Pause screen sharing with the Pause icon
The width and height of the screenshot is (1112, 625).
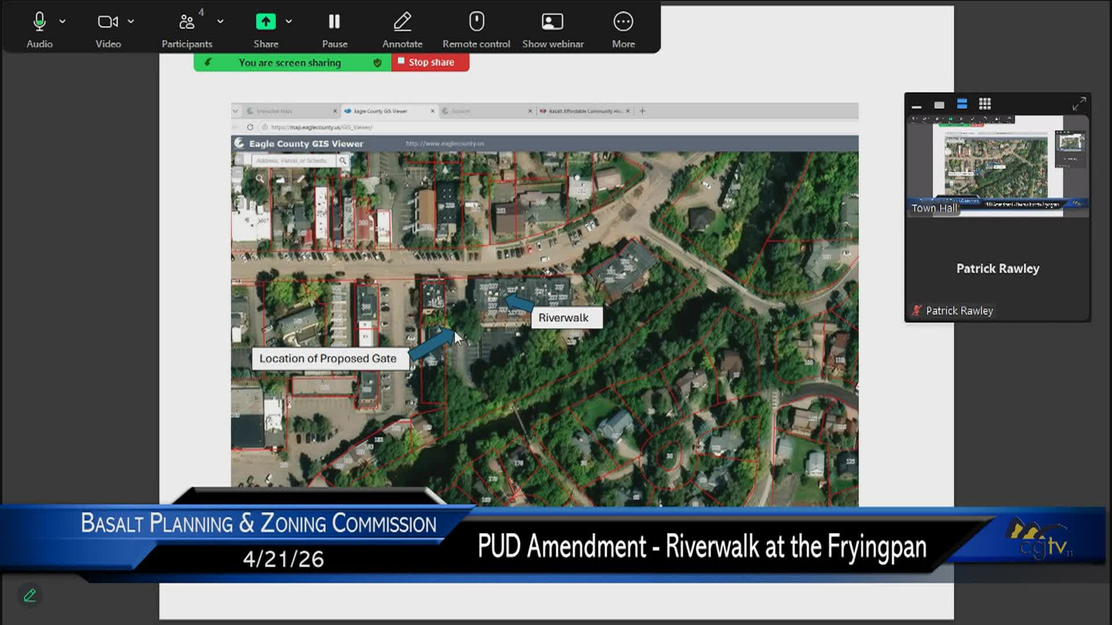[334, 21]
